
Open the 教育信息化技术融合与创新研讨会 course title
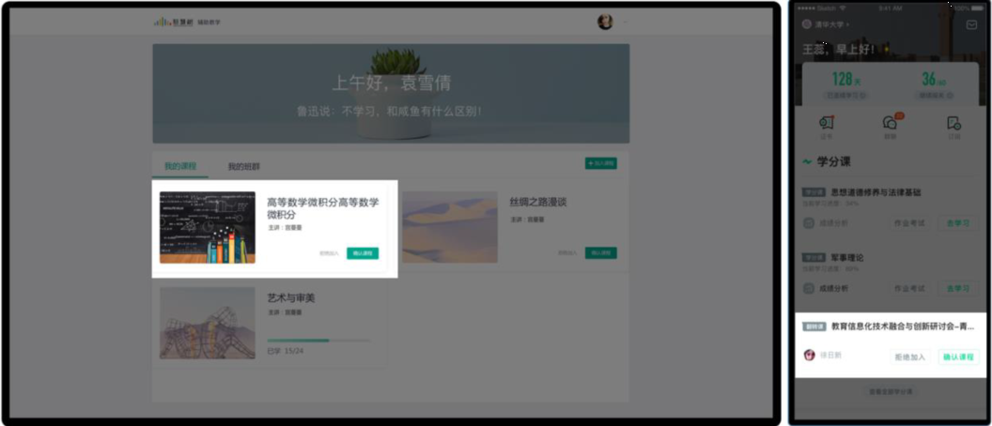coord(903,327)
